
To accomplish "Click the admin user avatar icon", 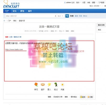I will click(x=65, y=3).
